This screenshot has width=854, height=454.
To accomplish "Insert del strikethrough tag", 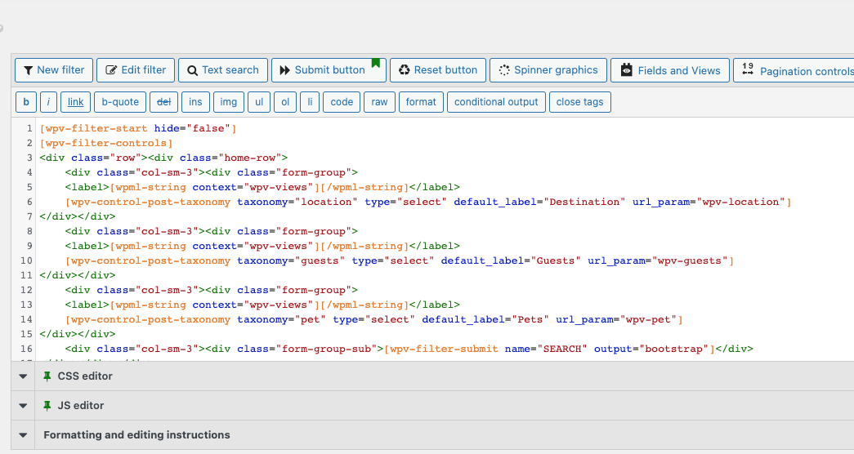I will [164, 102].
